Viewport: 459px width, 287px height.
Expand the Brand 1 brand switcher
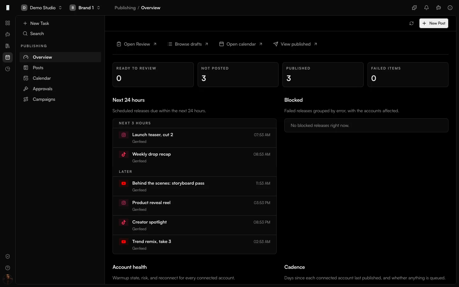tap(85, 8)
